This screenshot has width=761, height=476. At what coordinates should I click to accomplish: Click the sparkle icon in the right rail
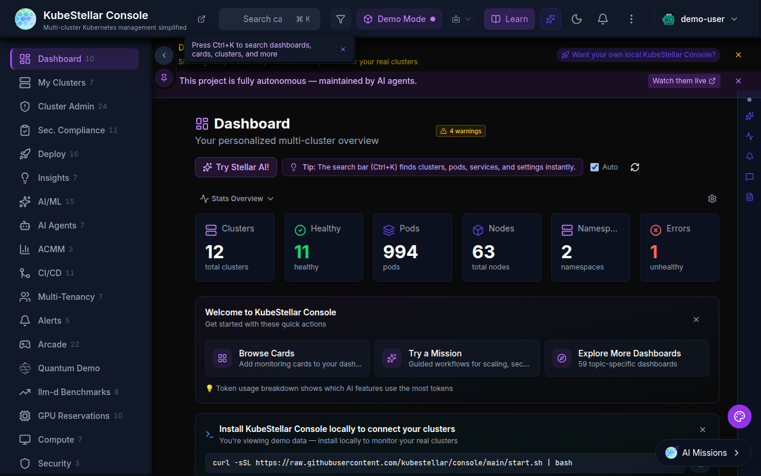(x=750, y=116)
